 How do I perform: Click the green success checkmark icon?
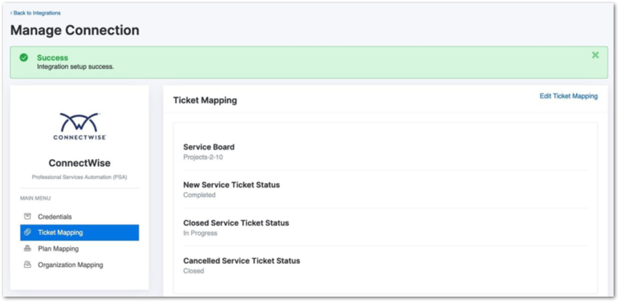[x=24, y=58]
